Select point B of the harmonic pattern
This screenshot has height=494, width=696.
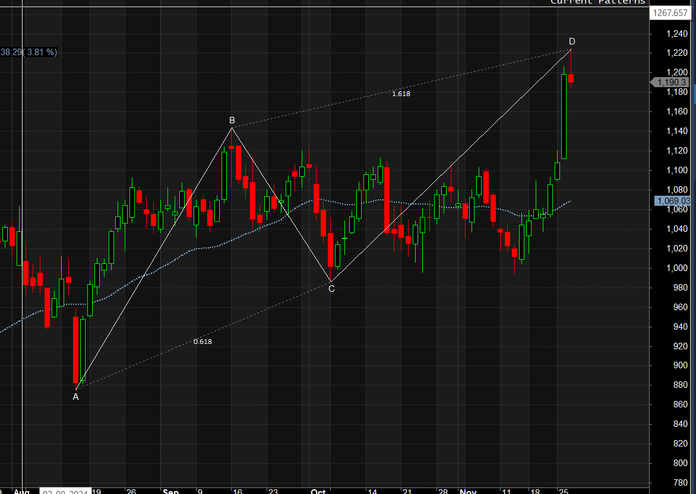coord(232,120)
